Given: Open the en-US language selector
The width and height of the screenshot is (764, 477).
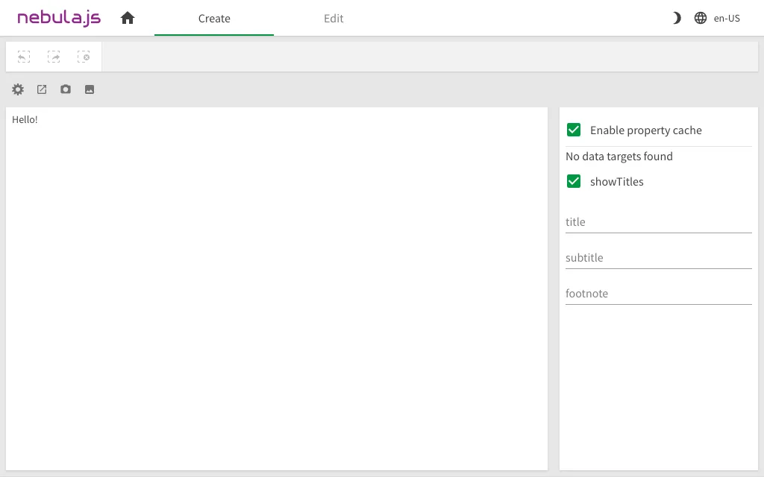Looking at the screenshot, I should tap(726, 19).
